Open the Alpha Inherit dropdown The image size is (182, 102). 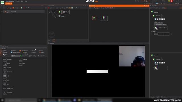[159, 23]
